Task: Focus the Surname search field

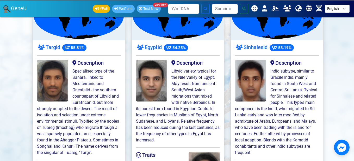Action: (225, 9)
